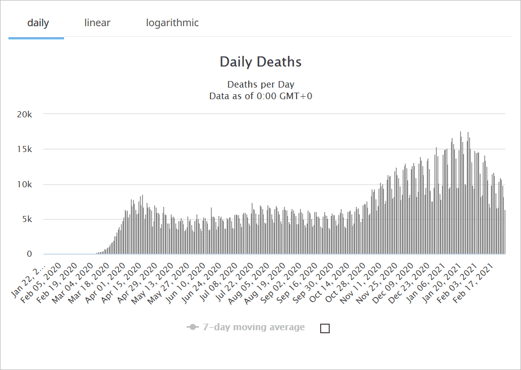Switch to the linear tab
The width and height of the screenshot is (521, 370).
click(97, 23)
